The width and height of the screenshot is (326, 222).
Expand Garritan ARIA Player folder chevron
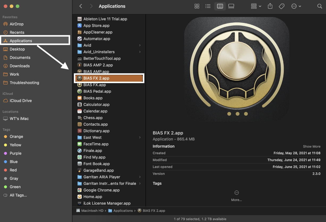tap(140, 177)
